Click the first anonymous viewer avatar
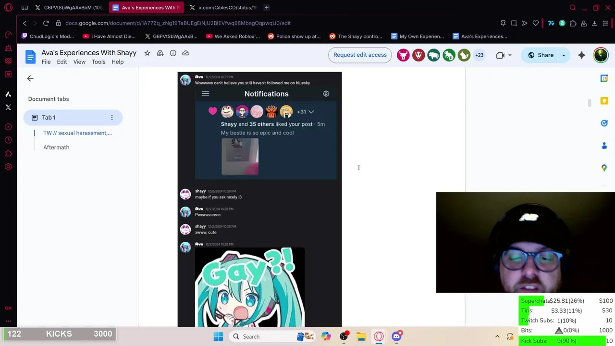Screen dimensions: 615x346 point(403,55)
